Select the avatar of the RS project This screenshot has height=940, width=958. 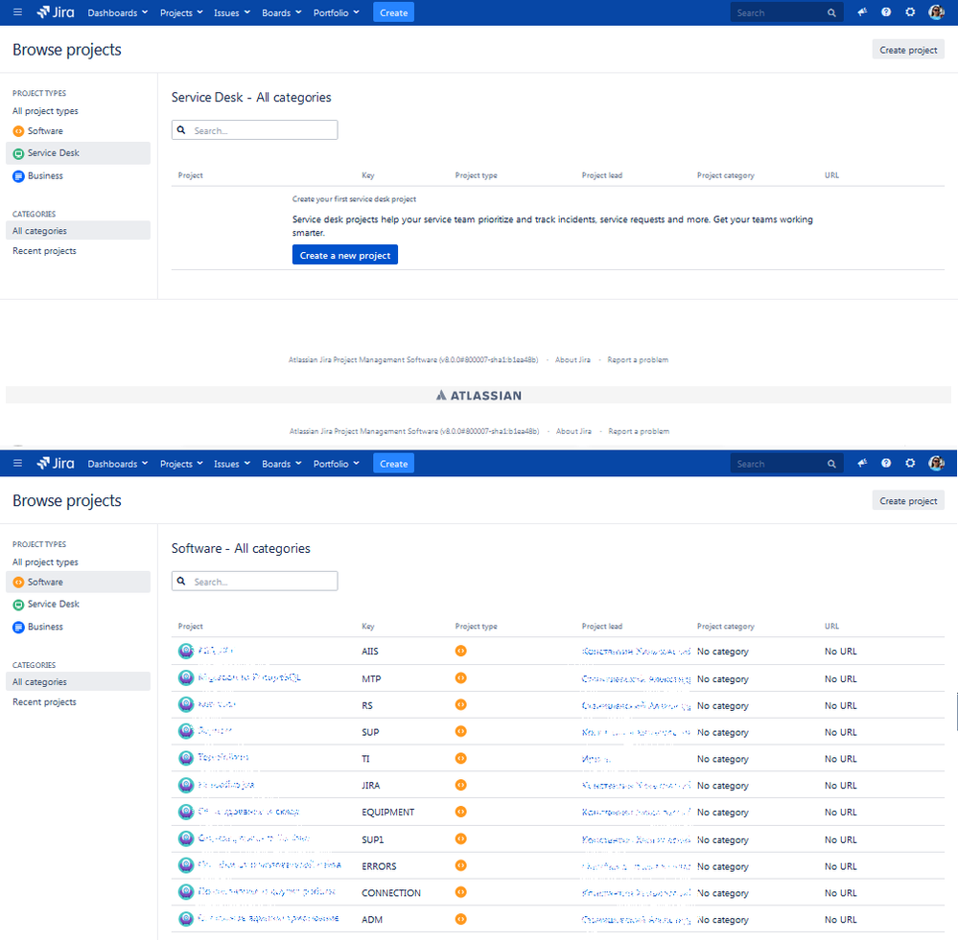coord(186,704)
